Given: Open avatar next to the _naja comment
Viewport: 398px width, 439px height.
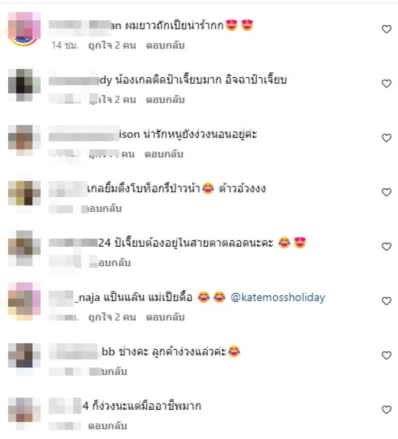Looking at the screenshot, I should click(24, 301).
